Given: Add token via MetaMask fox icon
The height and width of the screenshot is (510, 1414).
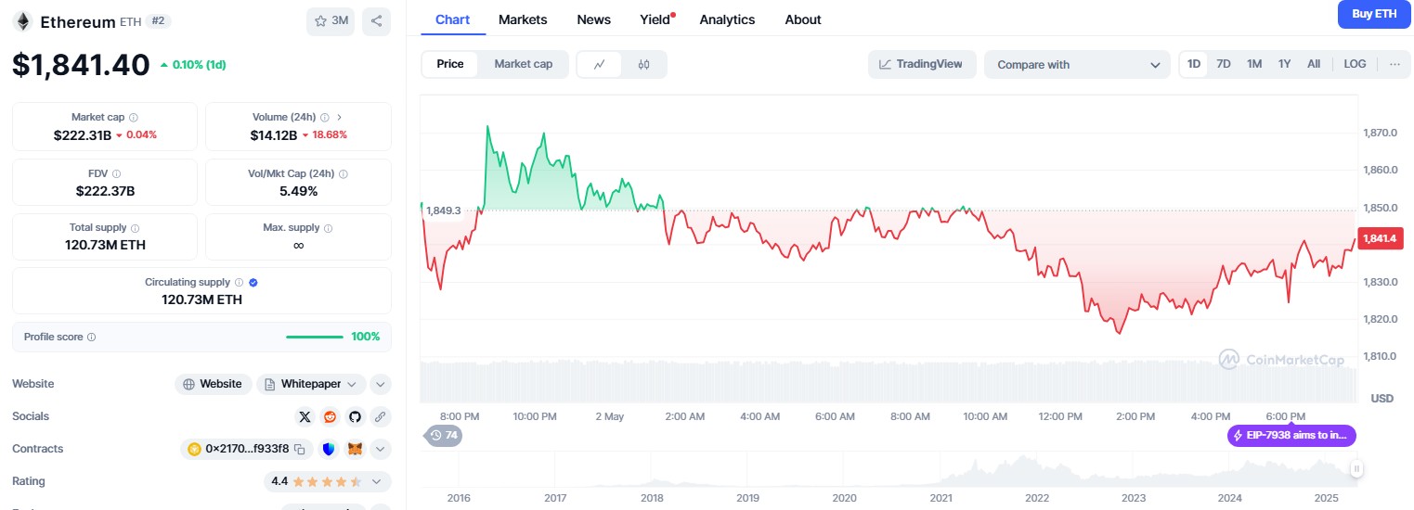Looking at the screenshot, I should [355, 449].
